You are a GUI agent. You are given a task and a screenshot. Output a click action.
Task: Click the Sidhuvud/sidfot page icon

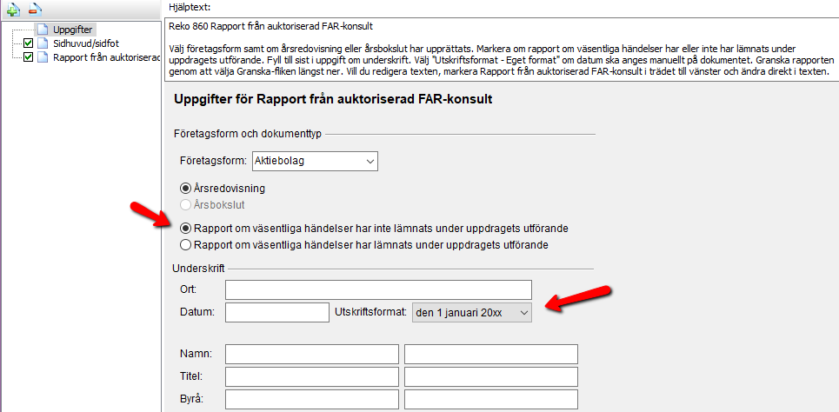coord(42,43)
